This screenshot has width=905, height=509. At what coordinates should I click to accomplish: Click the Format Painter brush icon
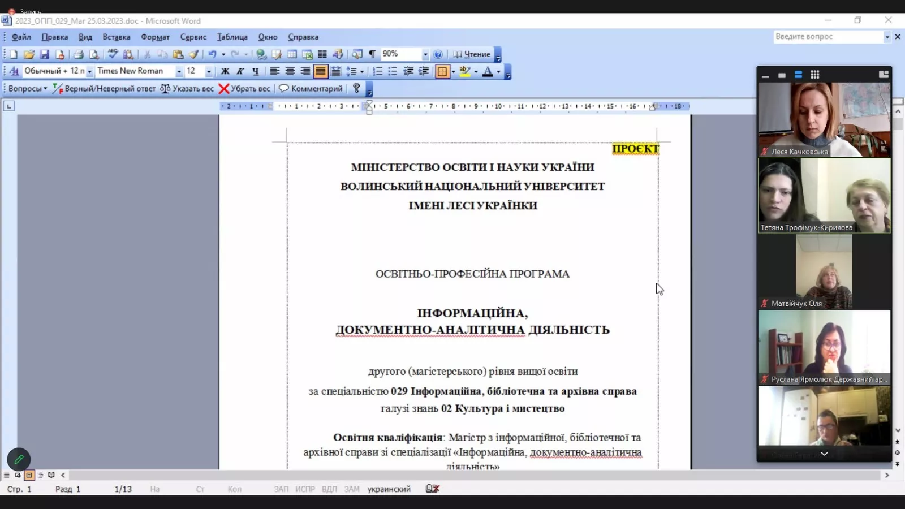pos(193,54)
